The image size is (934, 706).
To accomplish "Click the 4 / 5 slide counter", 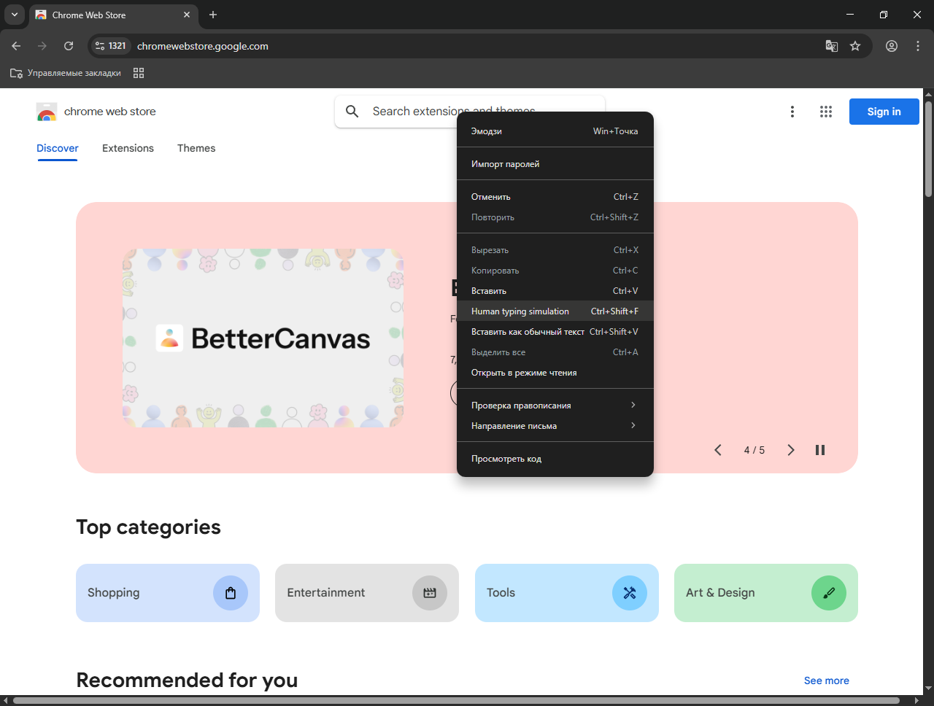I will point(754,450).
